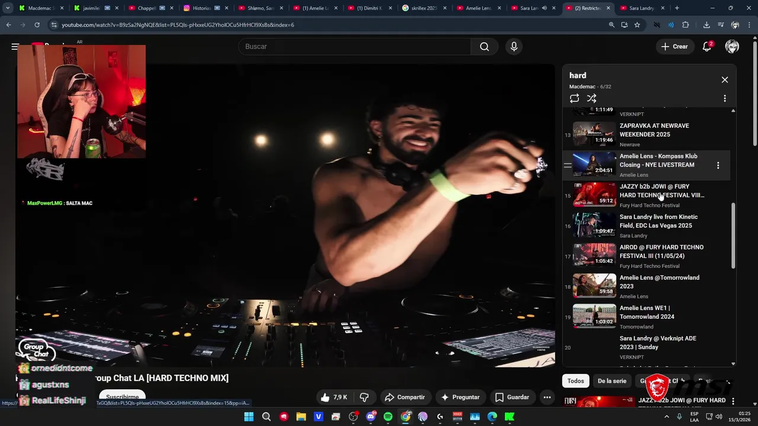Click the Suscribirme button
Image resolution: width=758 pixels, height=426 pixels.
pos(123,397)
